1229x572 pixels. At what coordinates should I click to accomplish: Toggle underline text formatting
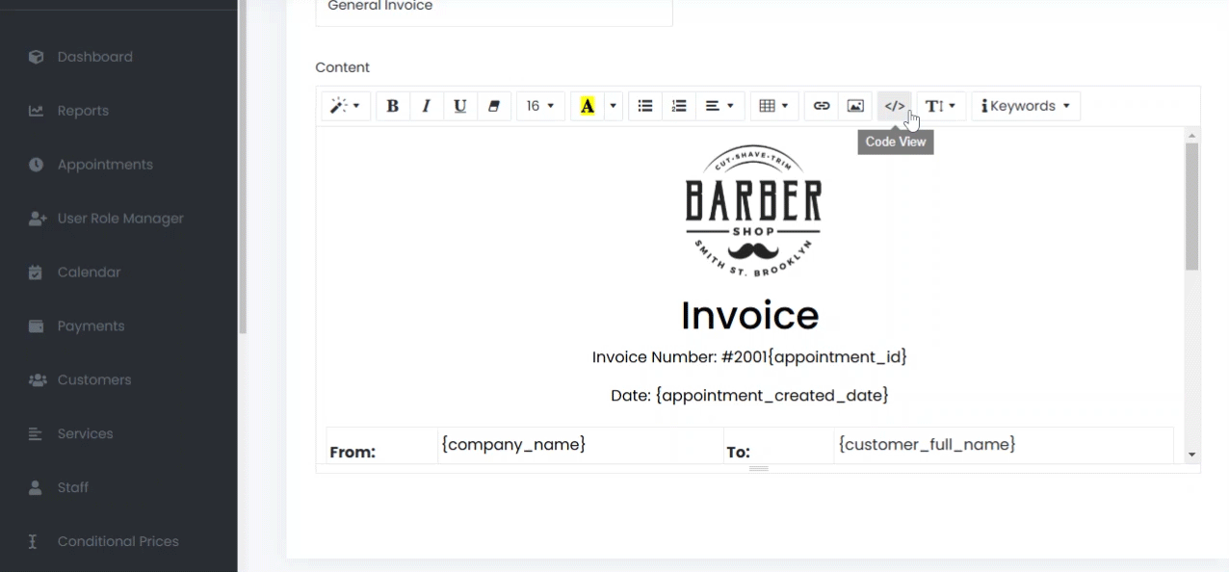pos(459,106)
